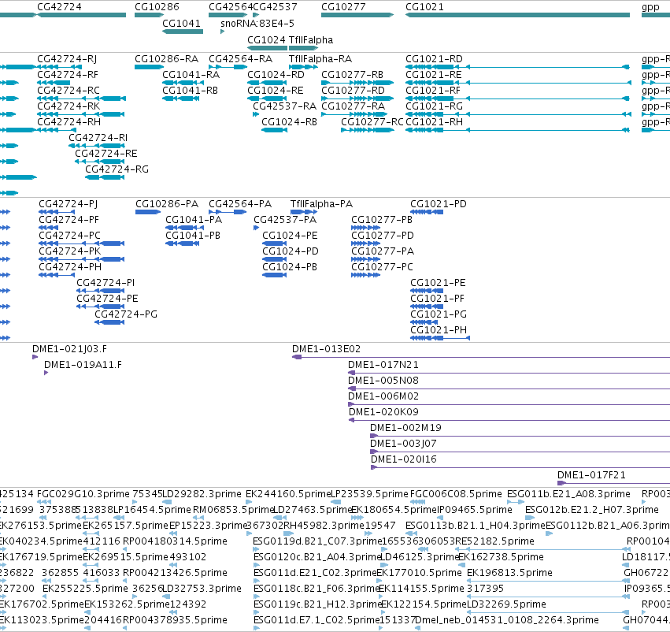Image resolution: width=670 pixels, height=632 pixels.
Task: Click transcript label CG1021-RH
Action: click(434, 122)
